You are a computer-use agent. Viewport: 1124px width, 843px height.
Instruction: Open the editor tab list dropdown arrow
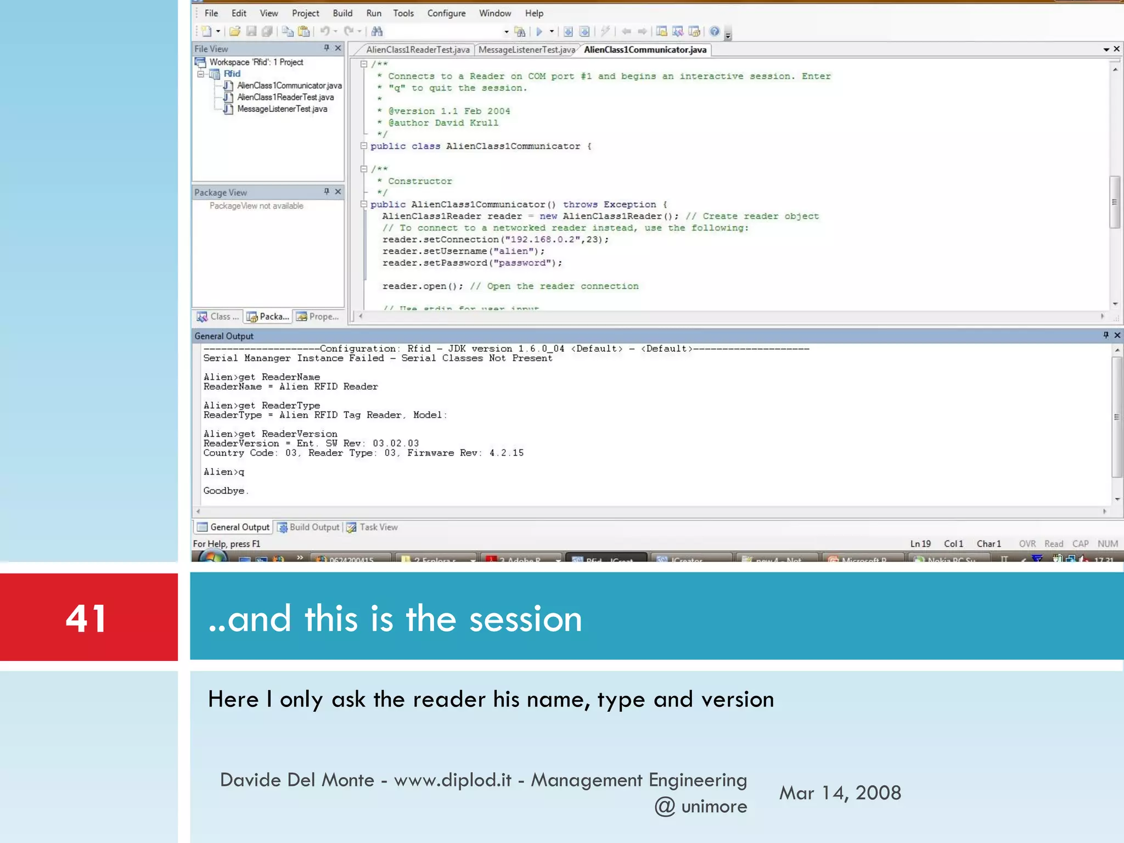coord(1106,49)
